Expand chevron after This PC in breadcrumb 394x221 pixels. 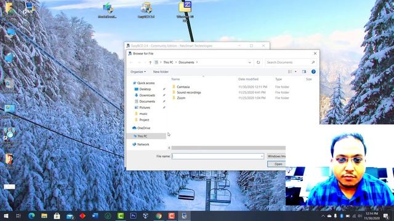pos(176,63)
